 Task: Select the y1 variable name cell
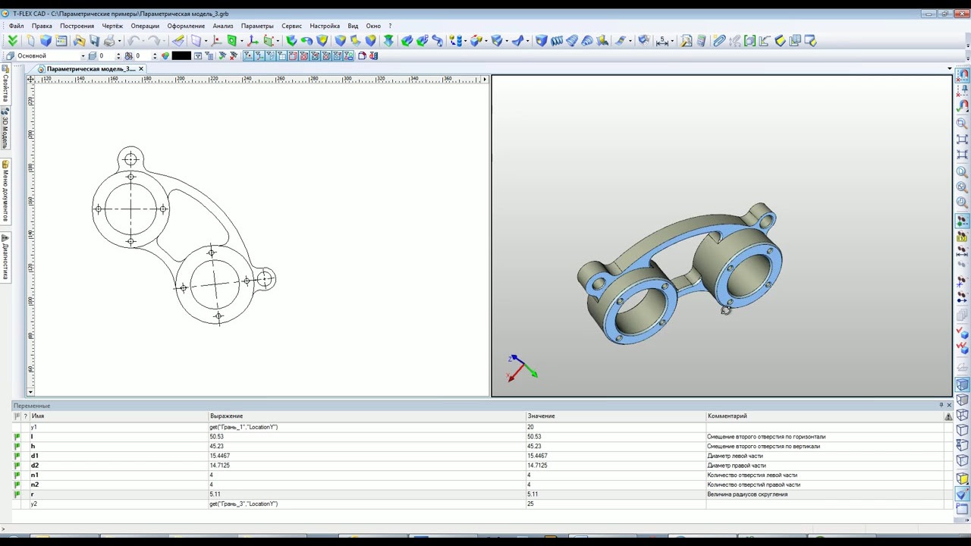point(118,427)
